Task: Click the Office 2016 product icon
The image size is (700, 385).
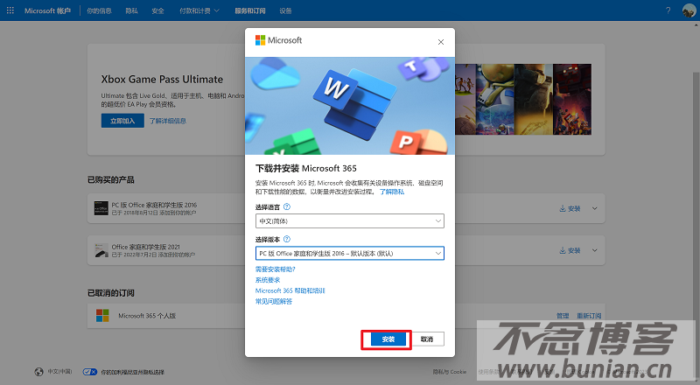Action: pyautogui.click(x=101, y=208)
